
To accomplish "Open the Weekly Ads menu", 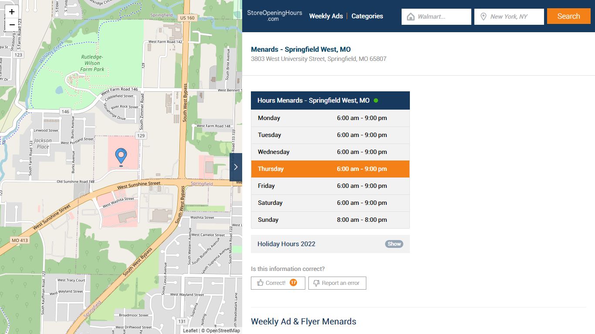I will point(326,16).
